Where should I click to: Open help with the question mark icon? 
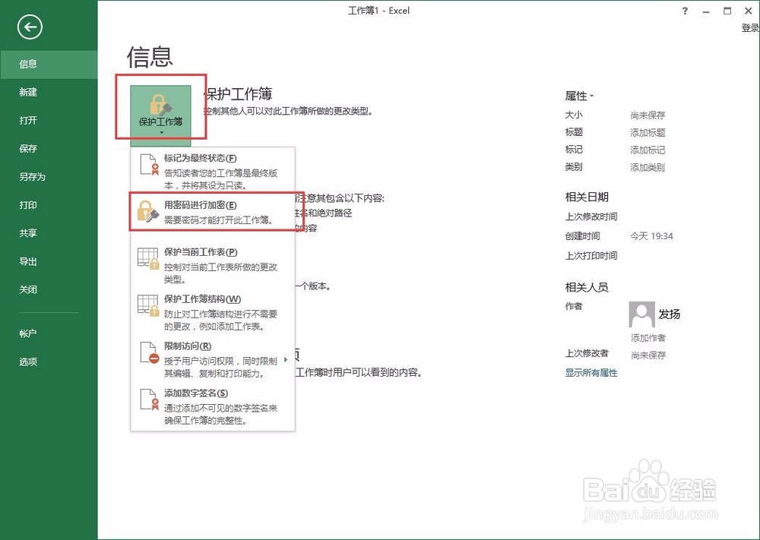coord(685,11)
